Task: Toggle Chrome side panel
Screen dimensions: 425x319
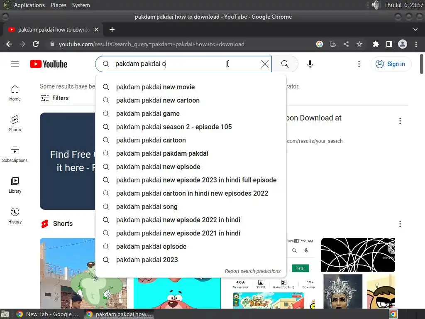Action: click(389, 44)
